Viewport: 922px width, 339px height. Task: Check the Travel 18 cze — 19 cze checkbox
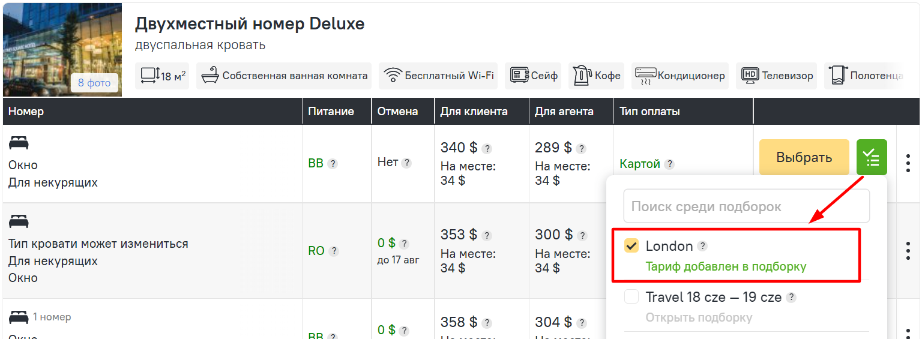(631, 297)
